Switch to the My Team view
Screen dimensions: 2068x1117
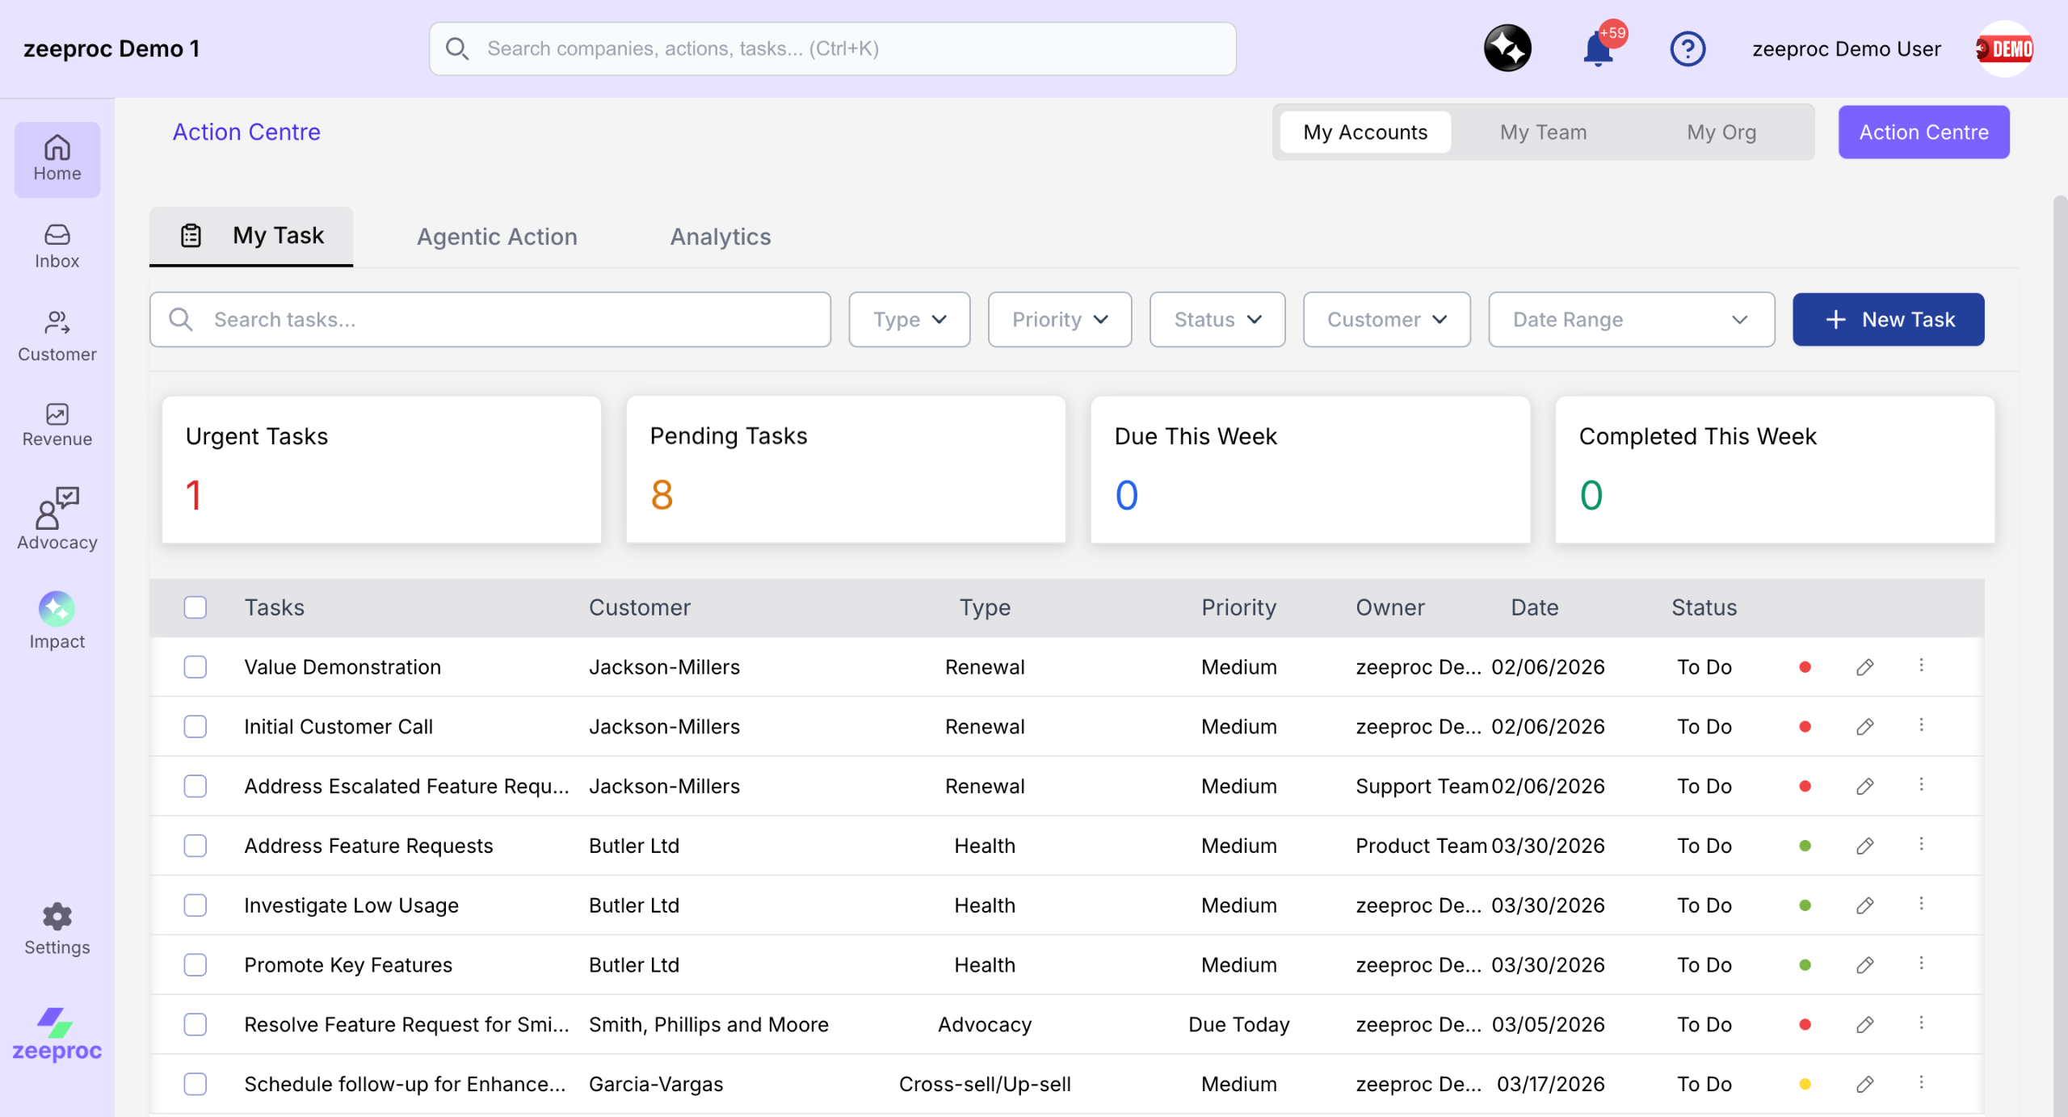(x=1543, y=132)
